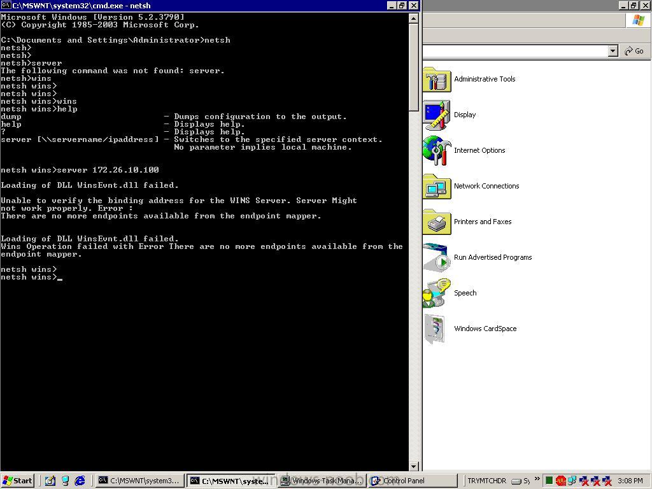This screenshot has height=489, width=652.
Task: Click the Go button in address bar
Action: tap(634, 51)
